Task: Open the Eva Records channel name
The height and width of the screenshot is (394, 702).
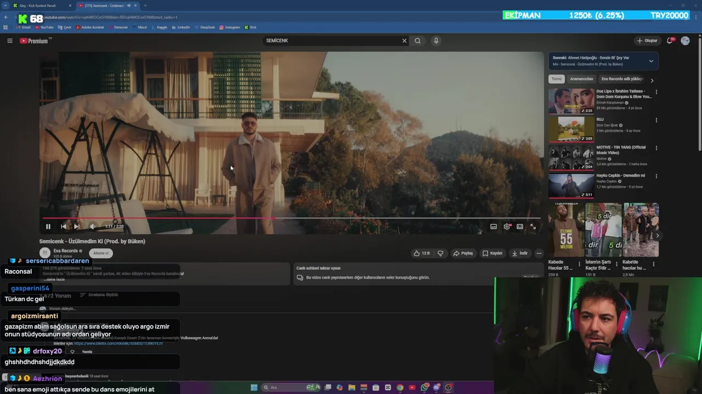Action: pyautogui.click(x=65, y=251)
